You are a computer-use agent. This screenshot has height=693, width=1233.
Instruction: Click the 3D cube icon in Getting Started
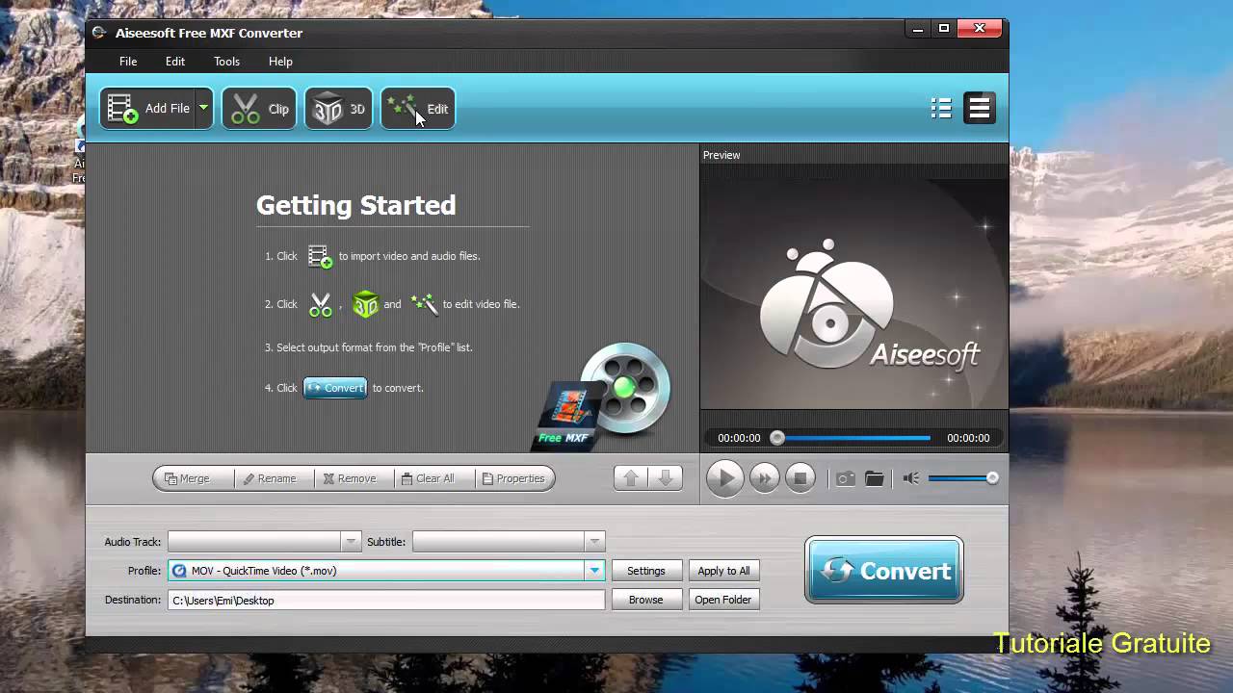pyautogui.click(x=365, y=304)
